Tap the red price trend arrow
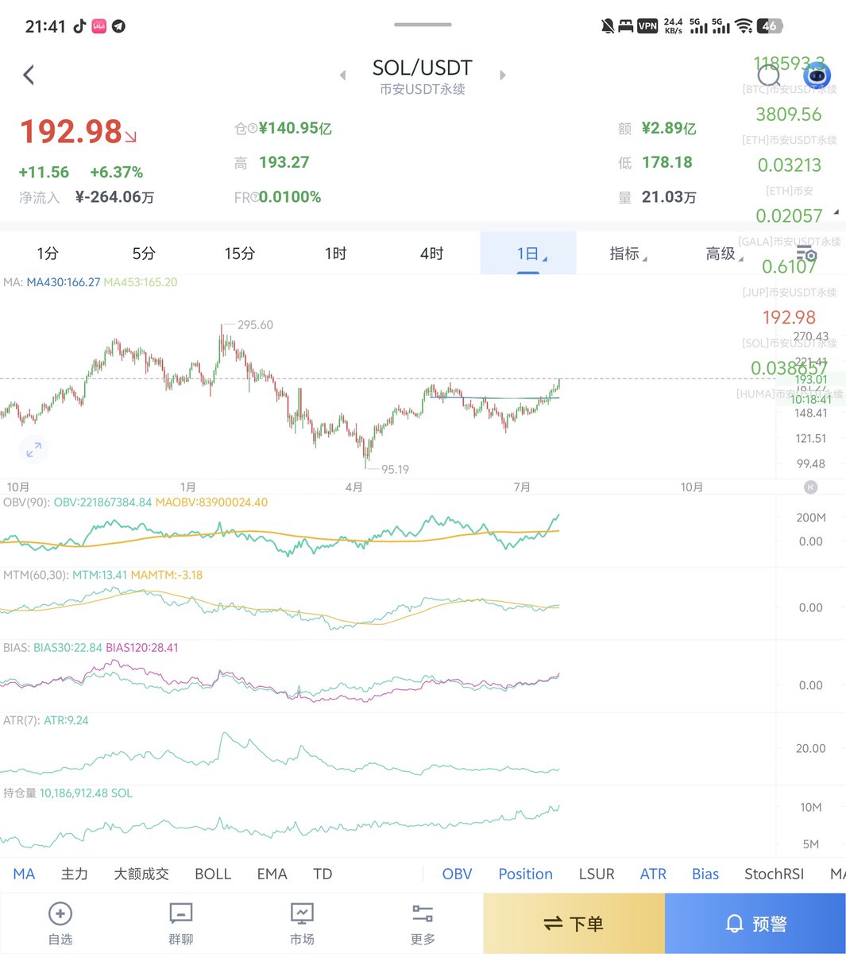Viewport: 846px width, 954px height. (x=130, y=136)
